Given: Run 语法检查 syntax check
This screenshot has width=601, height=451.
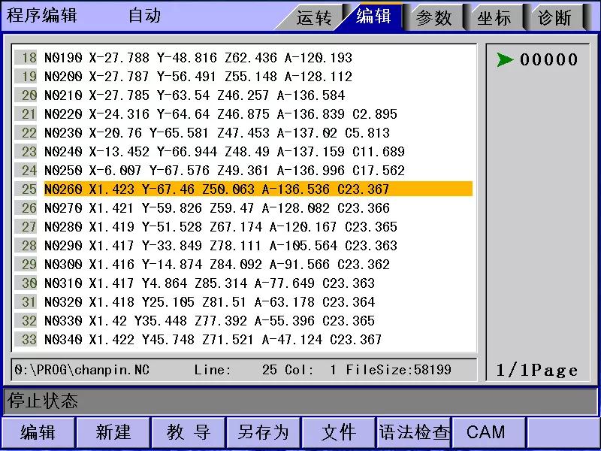Looking at the screenshot, I should pyautogui.click(x=413, y=432).
